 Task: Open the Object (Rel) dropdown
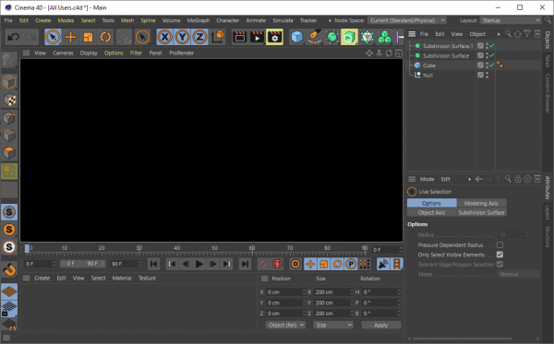tap(285, 325)
